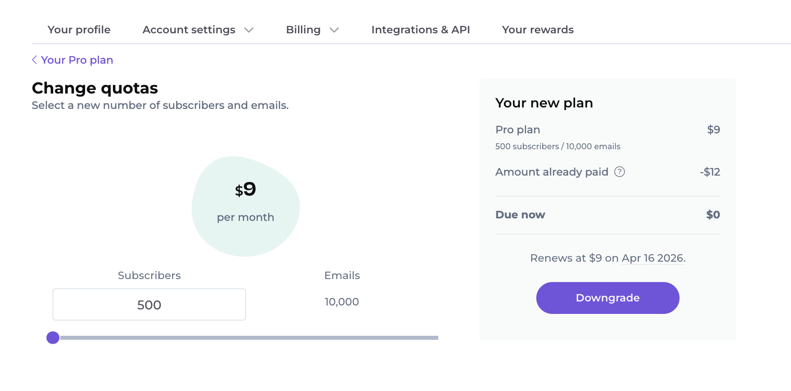Click the 10,000 Emails value
The width and height of the screenshot is (791, 391).
pos(342,302)
